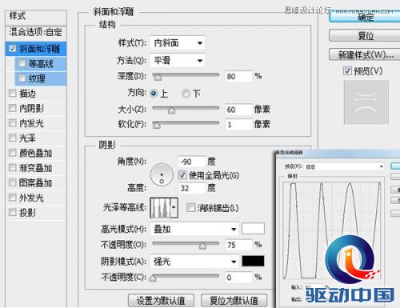This screenshot has width=400, height=308.
Task: Click the 确定 button
Action: point(365,18)
